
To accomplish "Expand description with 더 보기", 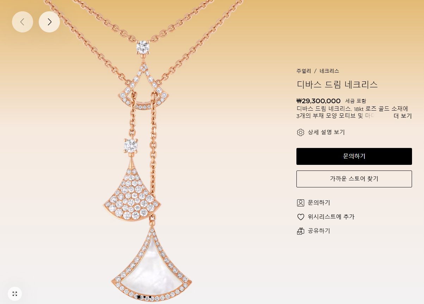I will point(403,116).
